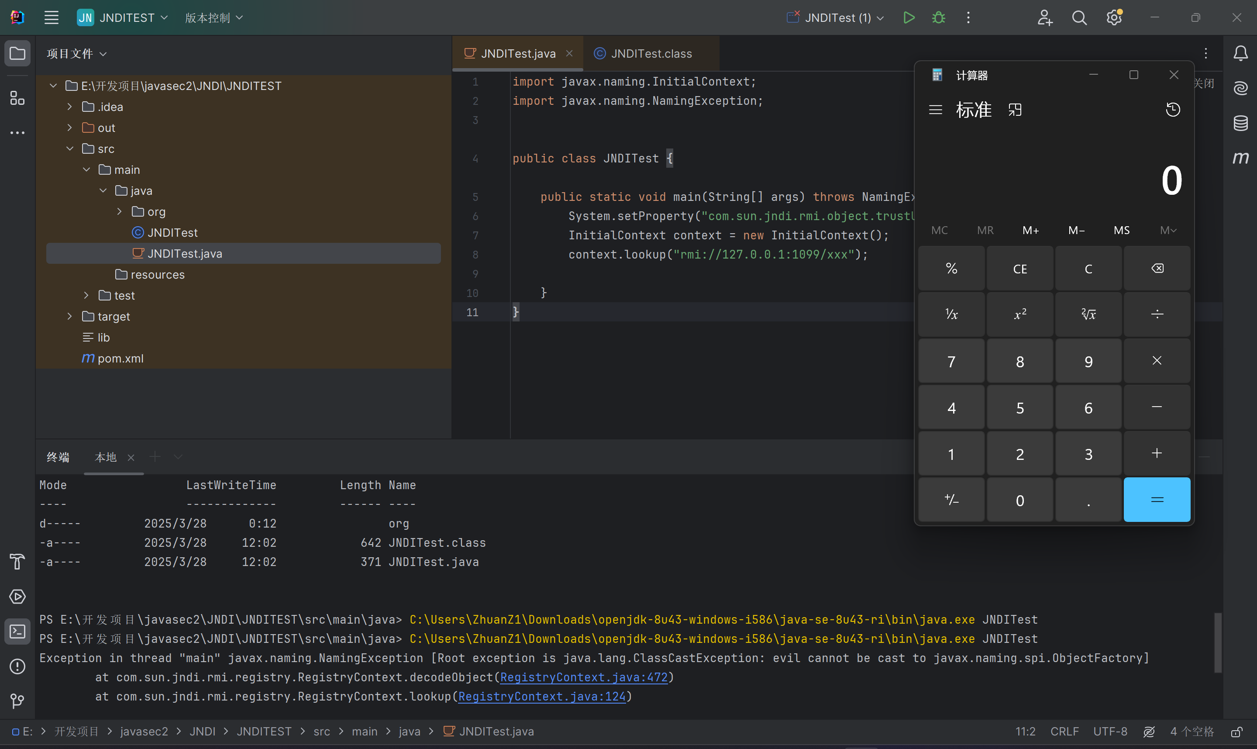Screen dimensions: 1257x749
Task: Click the RegistryContext.java:472 stack trace link
Action: pyautogui.click(x=584, y=677)
